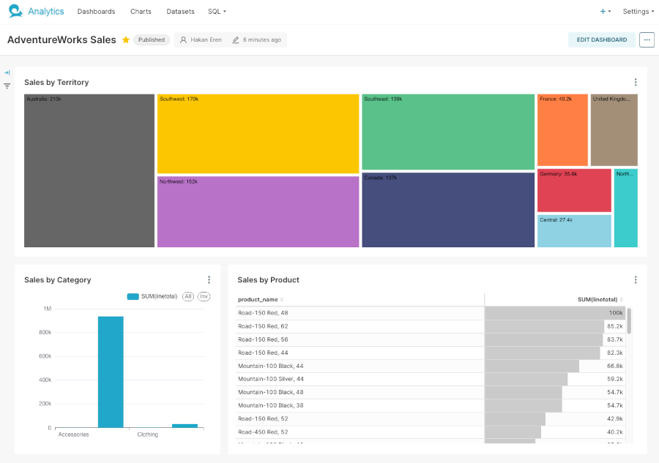The image size is (659, 463).
Task: Open Sales by Product chart options menu
Action: point(636,279)
